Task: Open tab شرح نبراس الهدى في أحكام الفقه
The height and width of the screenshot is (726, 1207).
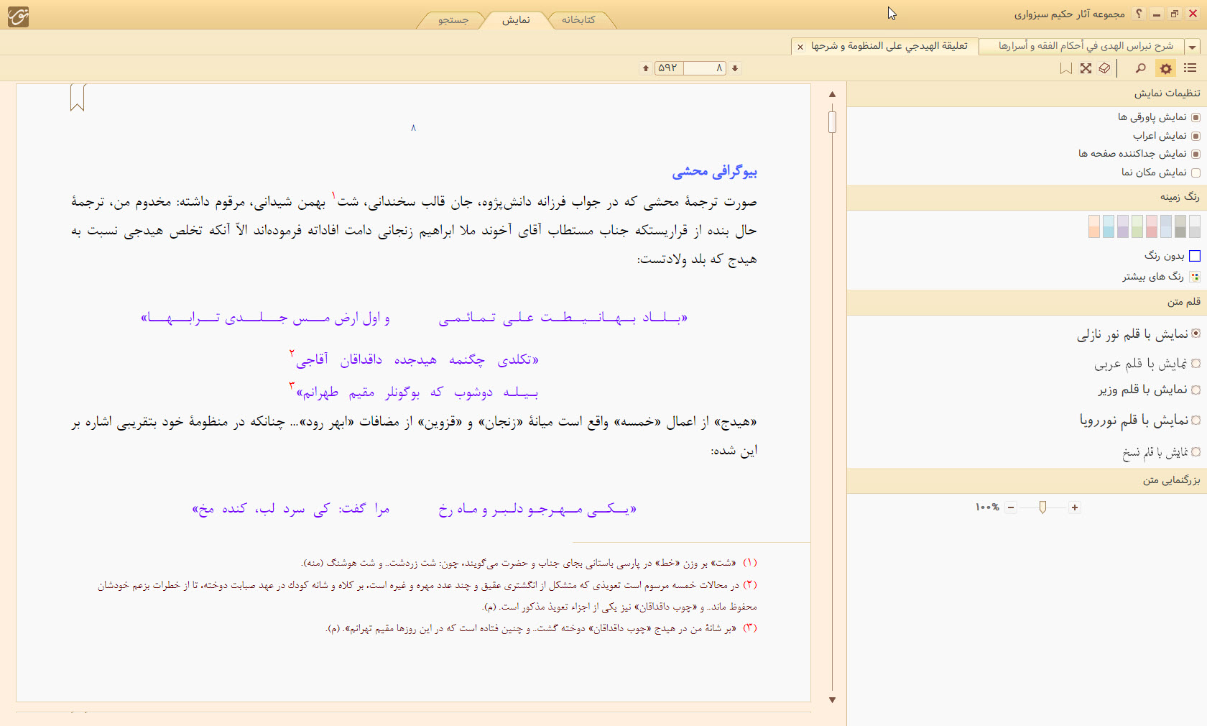Action: tap(1083, 46)
